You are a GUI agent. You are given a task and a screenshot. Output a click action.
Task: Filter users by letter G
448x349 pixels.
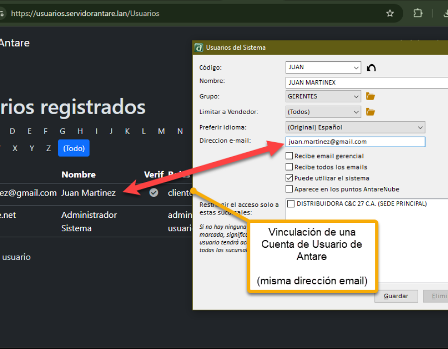(x=63, y=131)
